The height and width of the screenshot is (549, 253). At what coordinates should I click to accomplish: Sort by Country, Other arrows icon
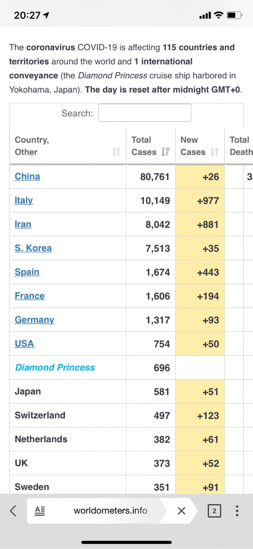[116, 152]
